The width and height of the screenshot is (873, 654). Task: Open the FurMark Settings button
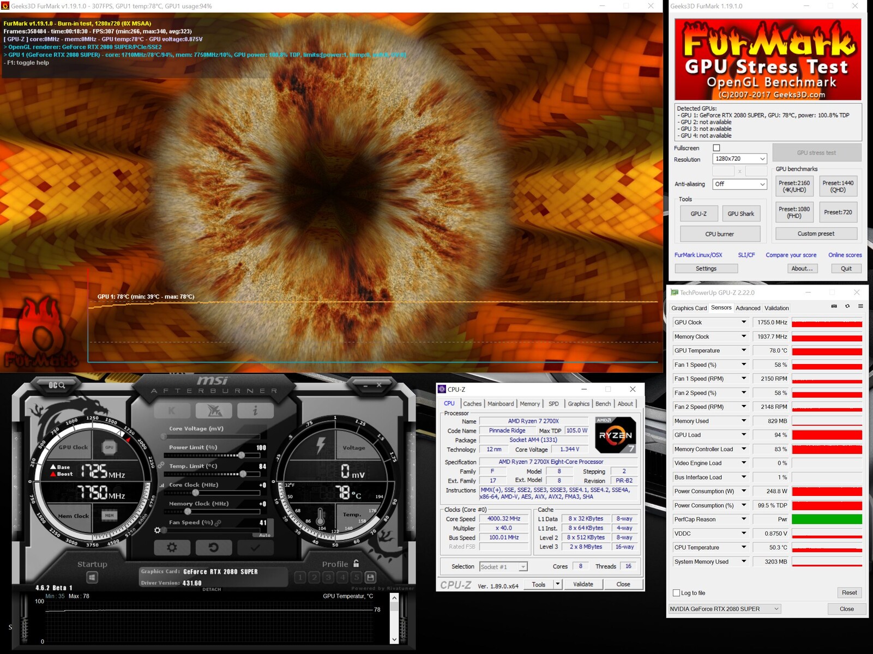(706, 269)
